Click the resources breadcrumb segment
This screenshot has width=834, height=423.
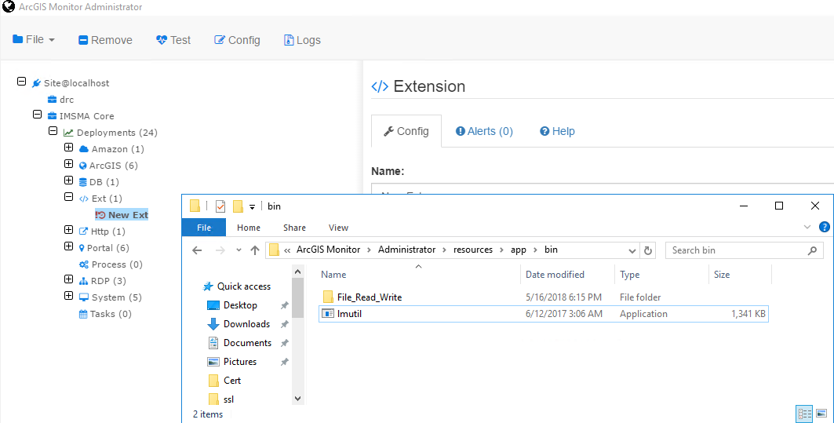(x=473, y=250)
